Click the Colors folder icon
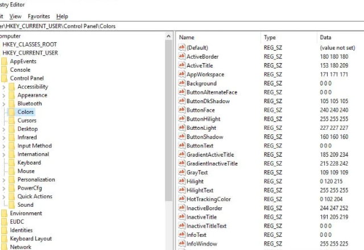364x250 pixels. point(11,112)
